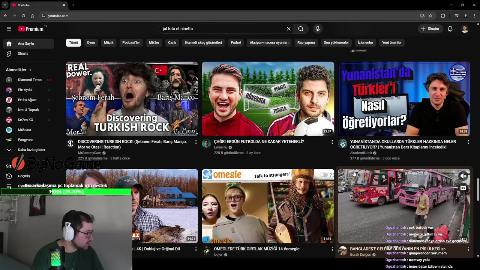Toggle captions on Bangladesh video preview
Image resolution: width=480 pixels, height=270 pixels.
pyautogui.click(x=463, y=188)
